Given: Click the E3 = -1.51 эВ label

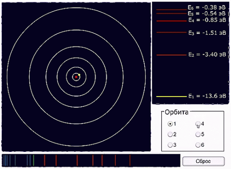Looking at the screenshot, I should tap(207, 33).
